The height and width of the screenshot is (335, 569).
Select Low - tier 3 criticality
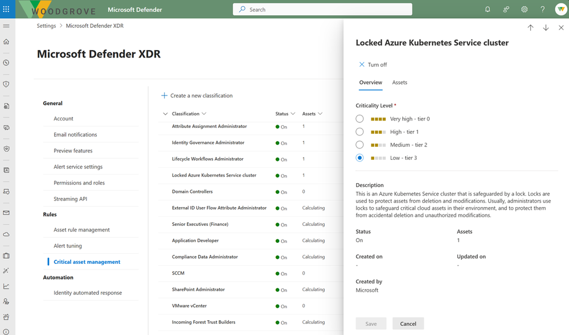click(x=359, y=158)
